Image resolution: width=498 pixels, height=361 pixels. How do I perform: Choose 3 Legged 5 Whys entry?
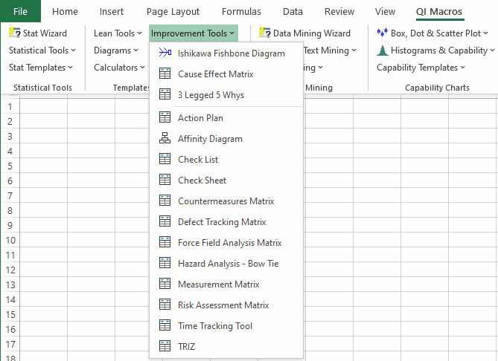coord(226,95)
